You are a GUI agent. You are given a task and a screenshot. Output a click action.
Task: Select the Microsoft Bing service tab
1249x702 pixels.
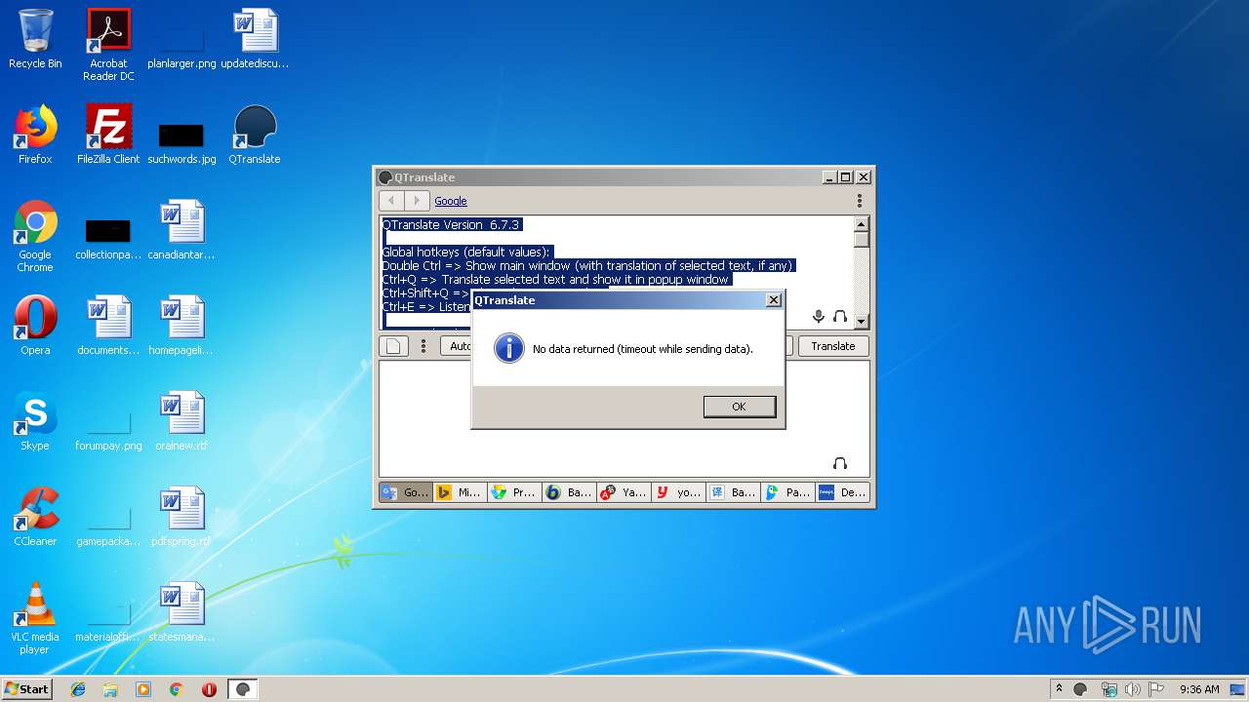click(460, 492)
